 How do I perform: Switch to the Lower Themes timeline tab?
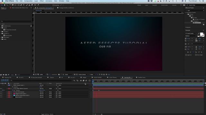(x=113, y=77)
